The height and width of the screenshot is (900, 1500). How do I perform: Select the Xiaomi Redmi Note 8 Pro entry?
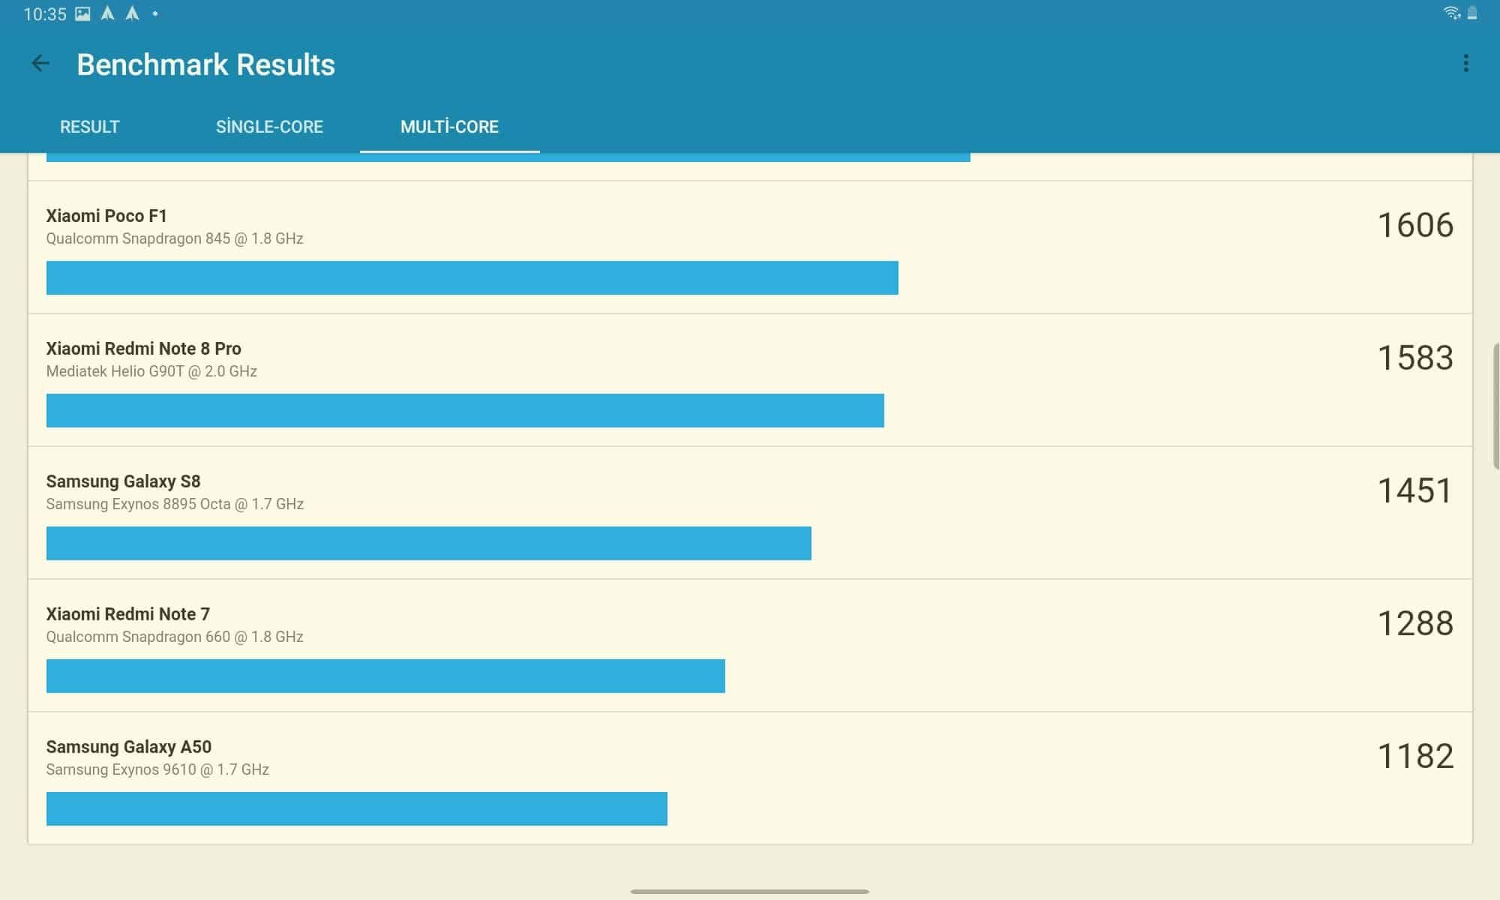[x=143, y=349]
